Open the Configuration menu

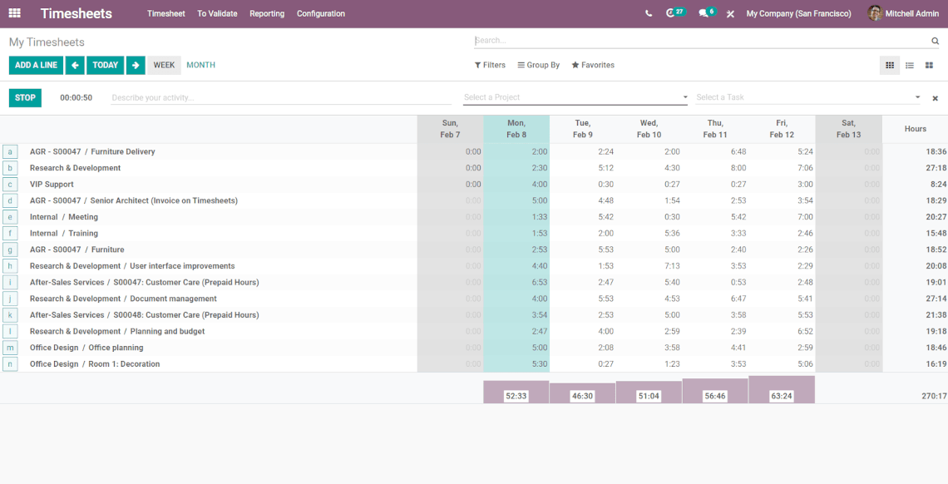click(321, 13)
